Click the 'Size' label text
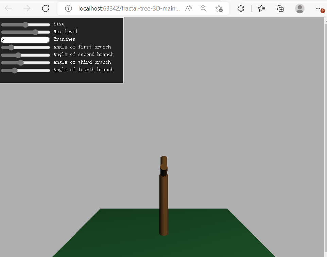This screenshot has height=257, width=327. click(59, 24)
